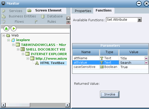Select the caseSensitive parameter row
149x109 pixels.
tap(110, 67)
